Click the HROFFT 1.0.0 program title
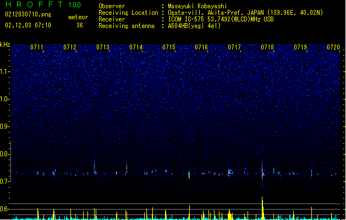This screenshot has height=220, width=346. pyautogui.click(x=43, y=4)
